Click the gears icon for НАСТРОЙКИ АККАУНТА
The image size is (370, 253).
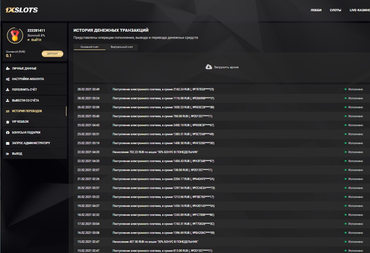point(8,79)
